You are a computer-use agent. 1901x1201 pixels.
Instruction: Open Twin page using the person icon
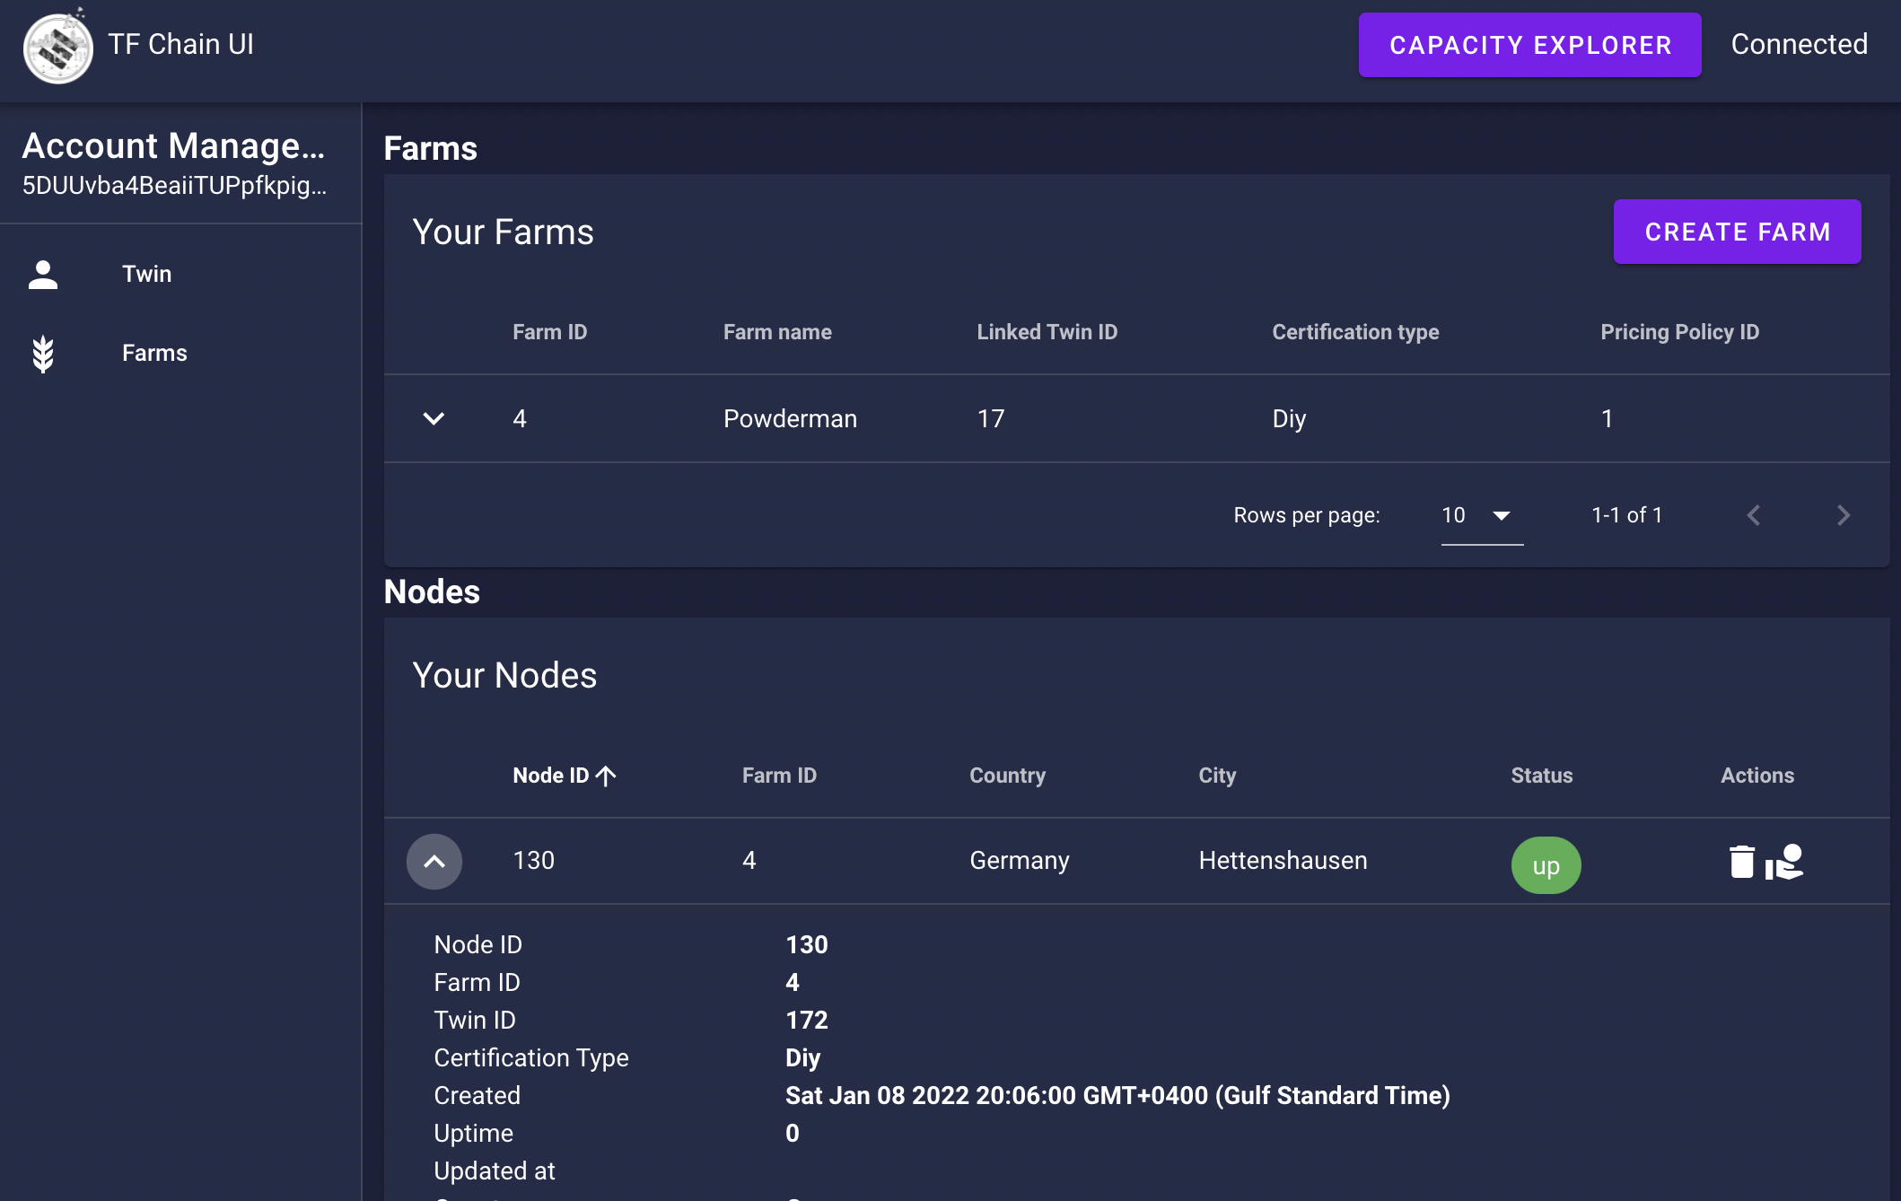point(44,274)
